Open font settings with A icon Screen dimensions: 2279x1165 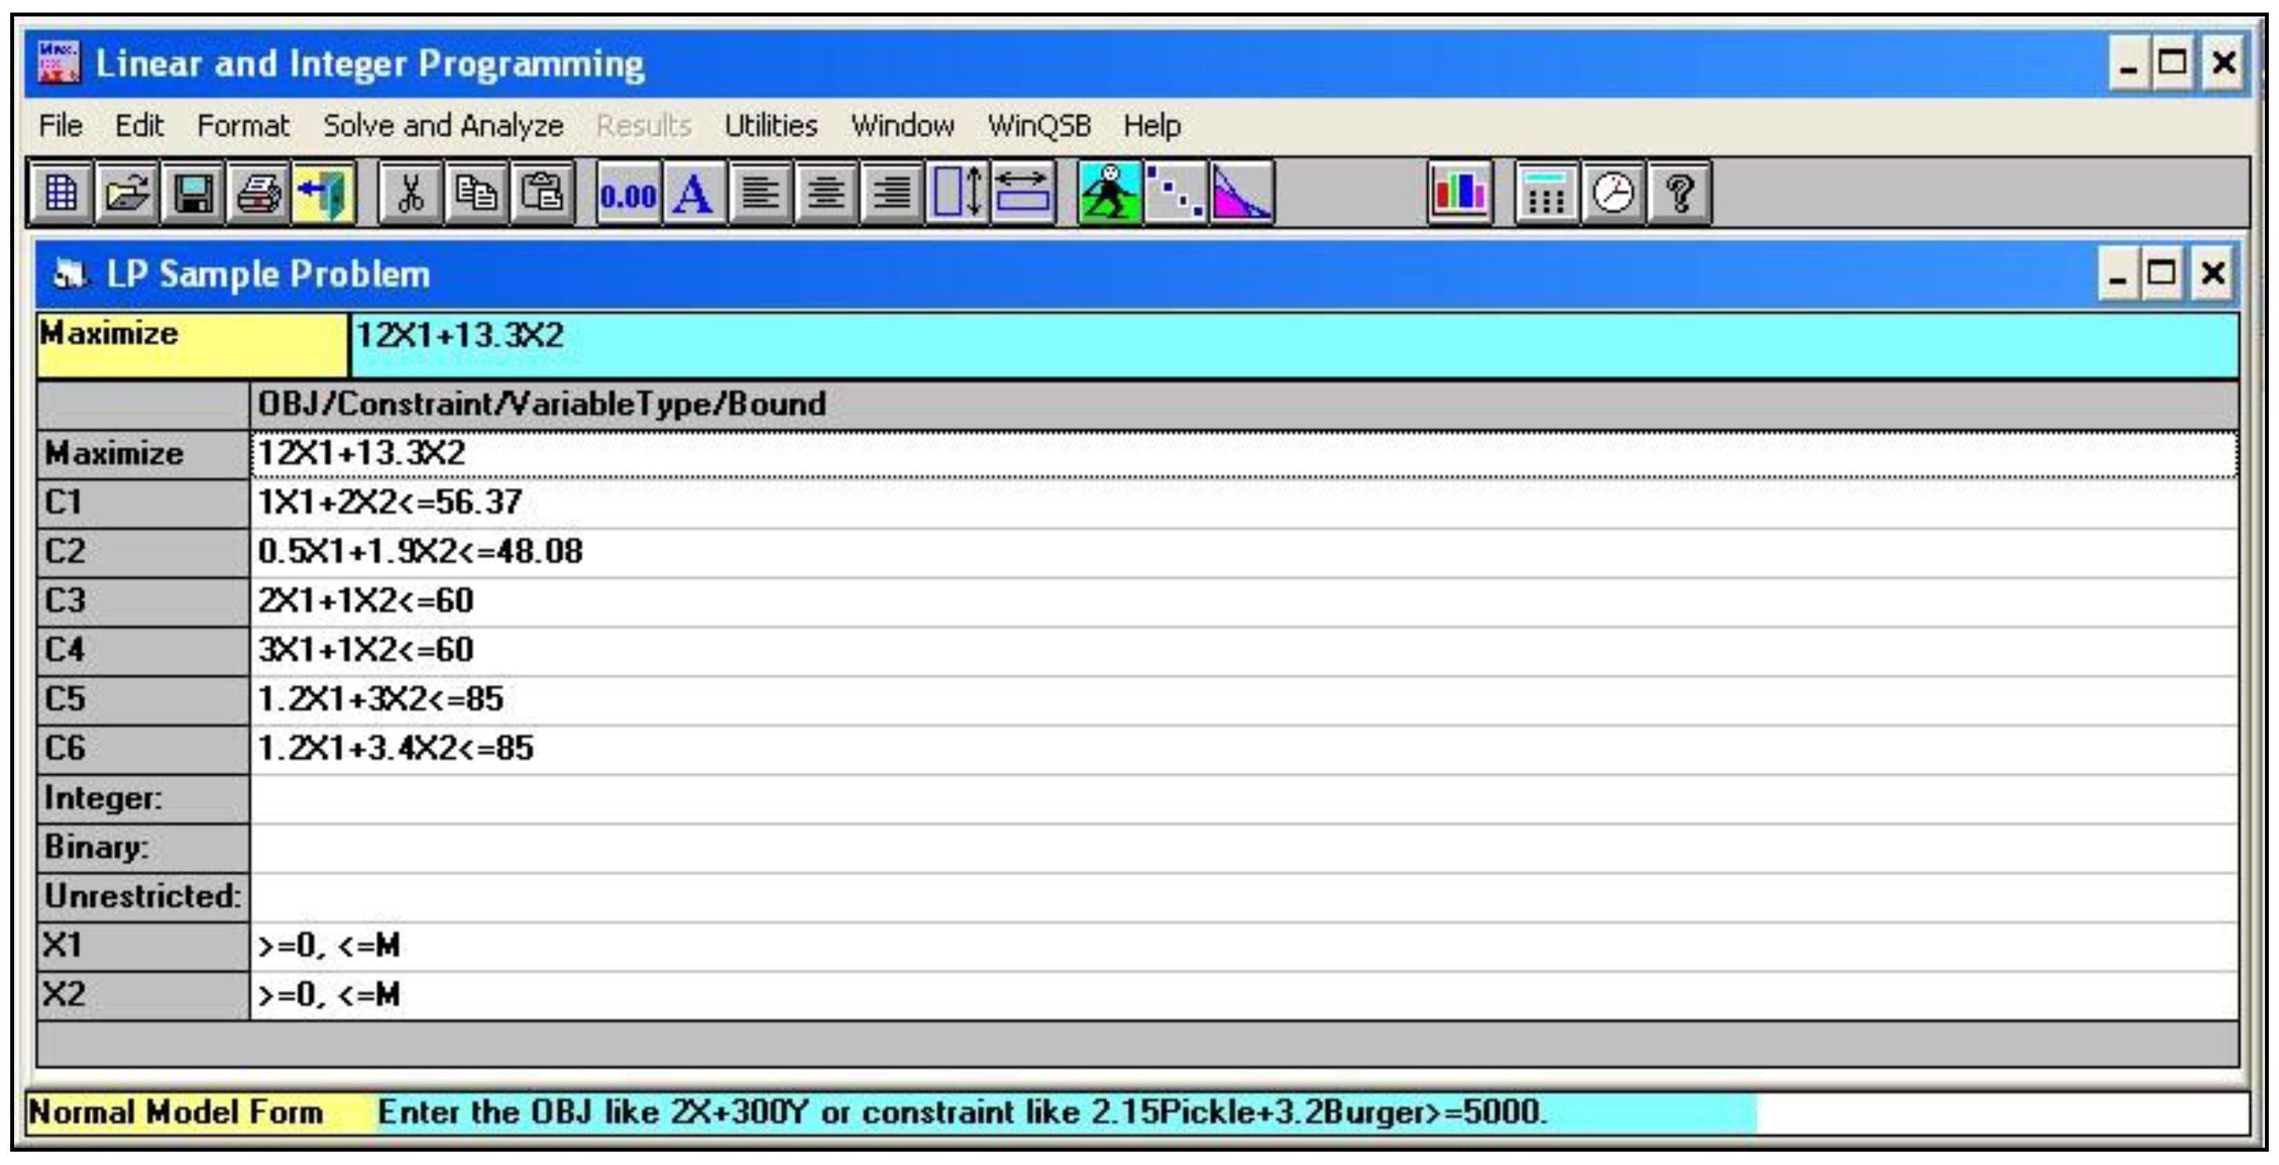(x=693, y=193)
